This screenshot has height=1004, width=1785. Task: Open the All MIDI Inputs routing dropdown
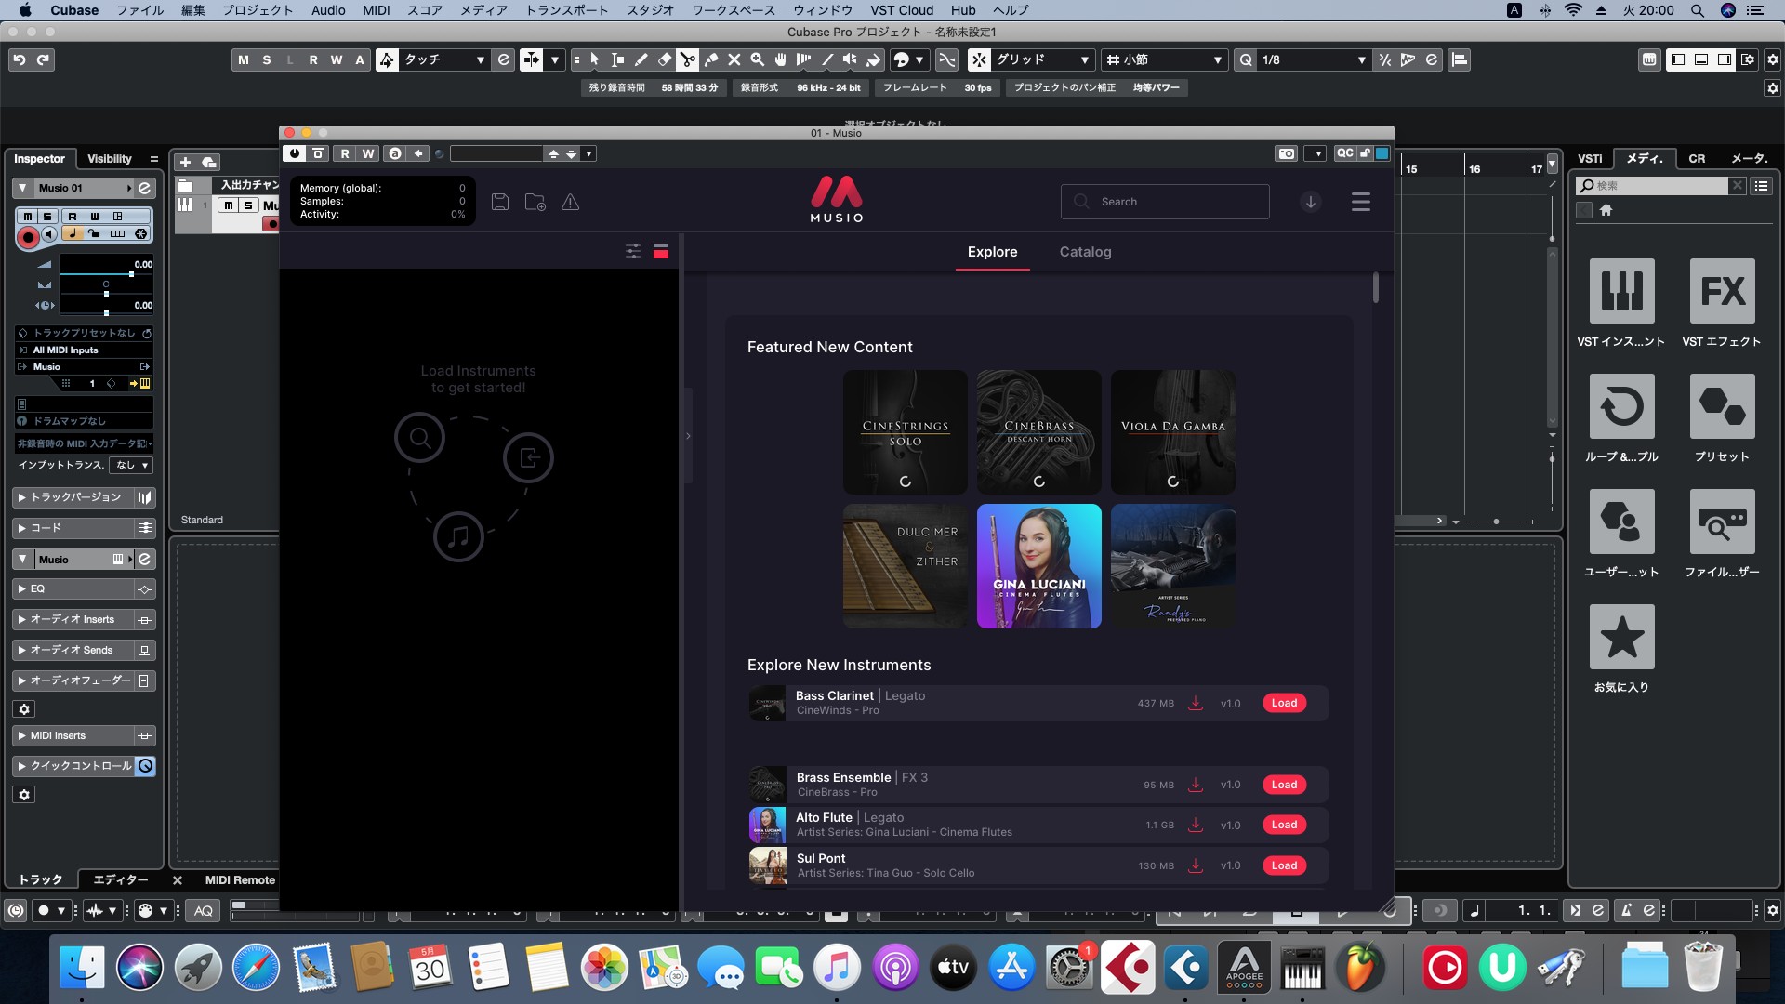[84, 350]
